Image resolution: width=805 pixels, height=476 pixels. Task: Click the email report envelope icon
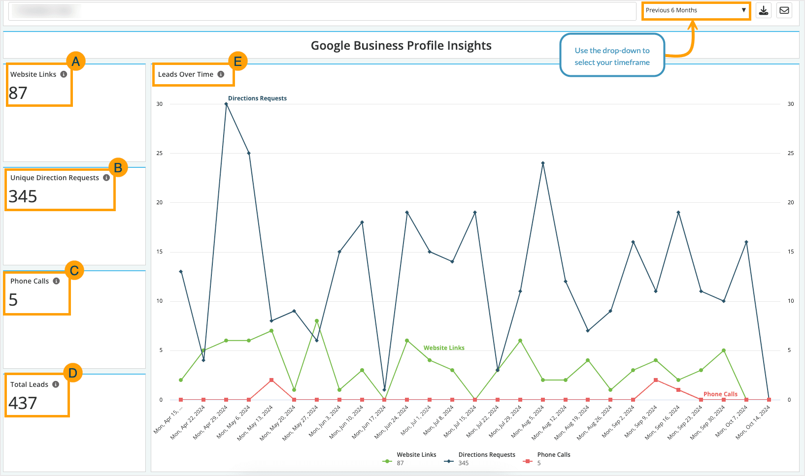(784, 10)
